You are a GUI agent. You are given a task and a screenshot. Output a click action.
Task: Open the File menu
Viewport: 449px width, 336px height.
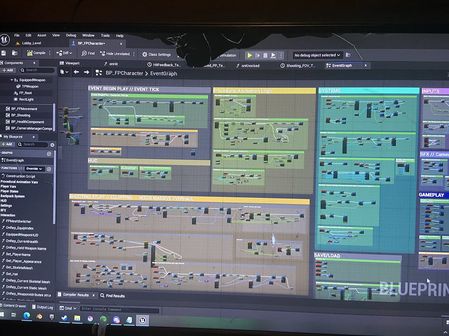point(17,35)
